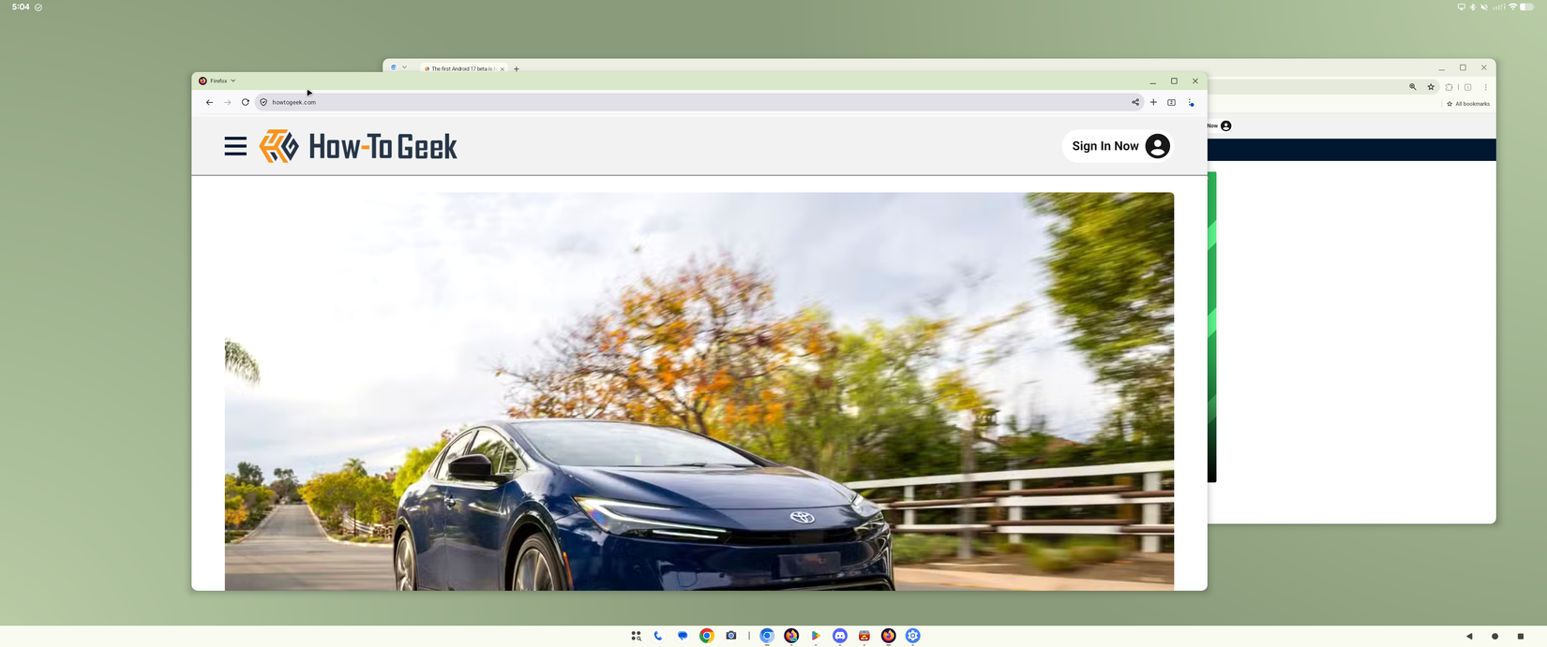Click the zoom magnifier in Chrome's address bar

1413,87
